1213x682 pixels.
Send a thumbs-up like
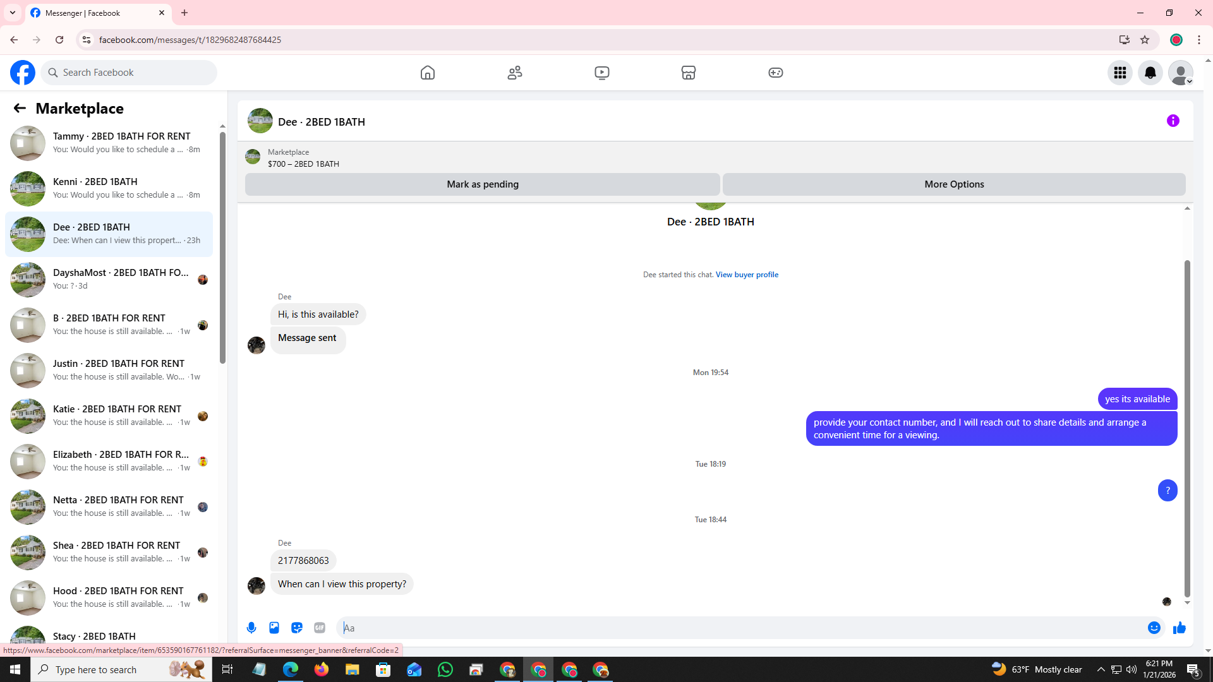(1179, 628)
